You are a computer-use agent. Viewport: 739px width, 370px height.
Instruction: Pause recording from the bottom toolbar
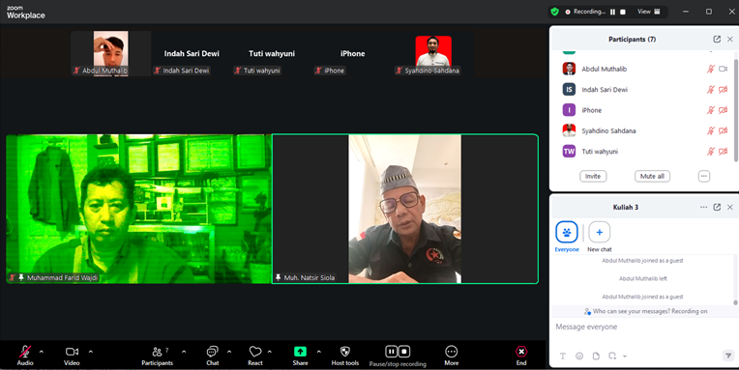point(391,352)
